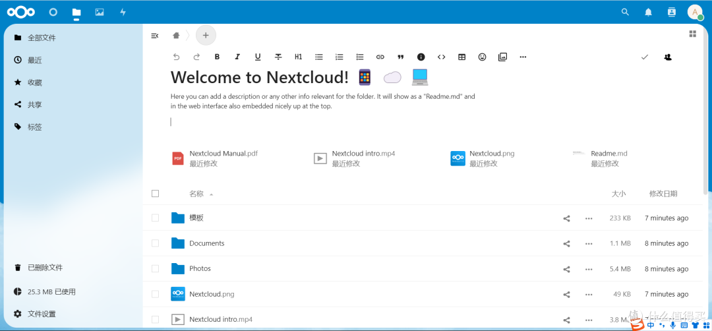Insert a bulleted list
Image resolution: width=712 pixels, height=331 pixels.
coord(319,57)
